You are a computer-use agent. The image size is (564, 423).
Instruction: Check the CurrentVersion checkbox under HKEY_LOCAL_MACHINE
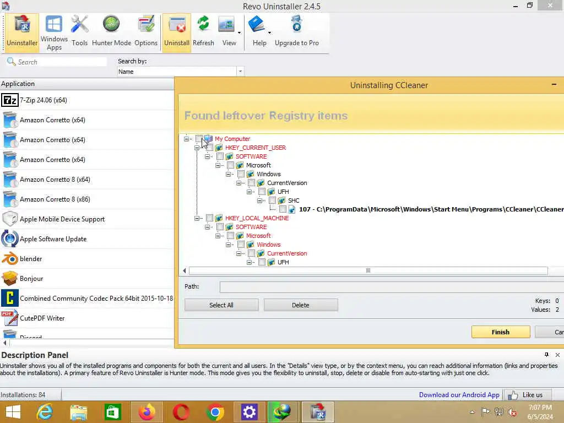pyautogui.click(x=251, y=253)
